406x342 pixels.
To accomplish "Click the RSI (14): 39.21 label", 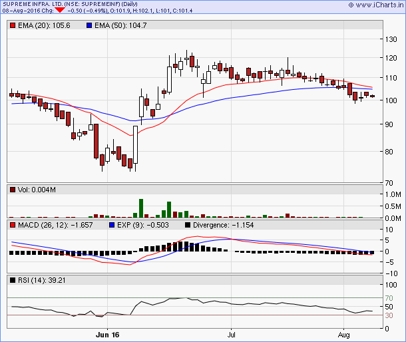I will pos(42,280).
